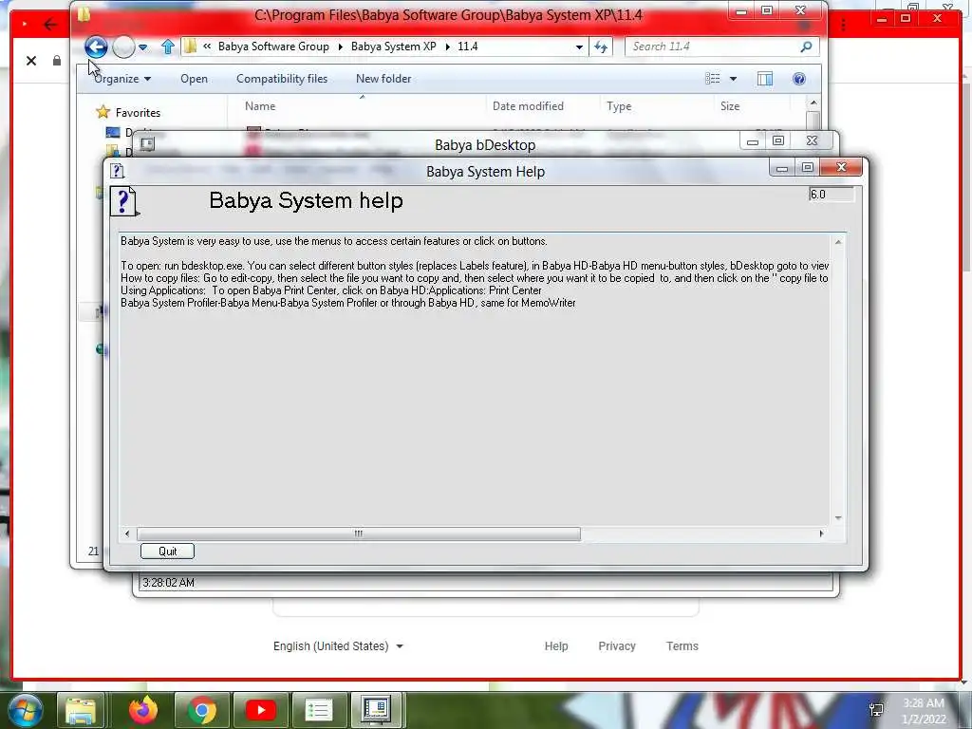
Task: Click the Forward button in Explorer window
Action: 124,47
